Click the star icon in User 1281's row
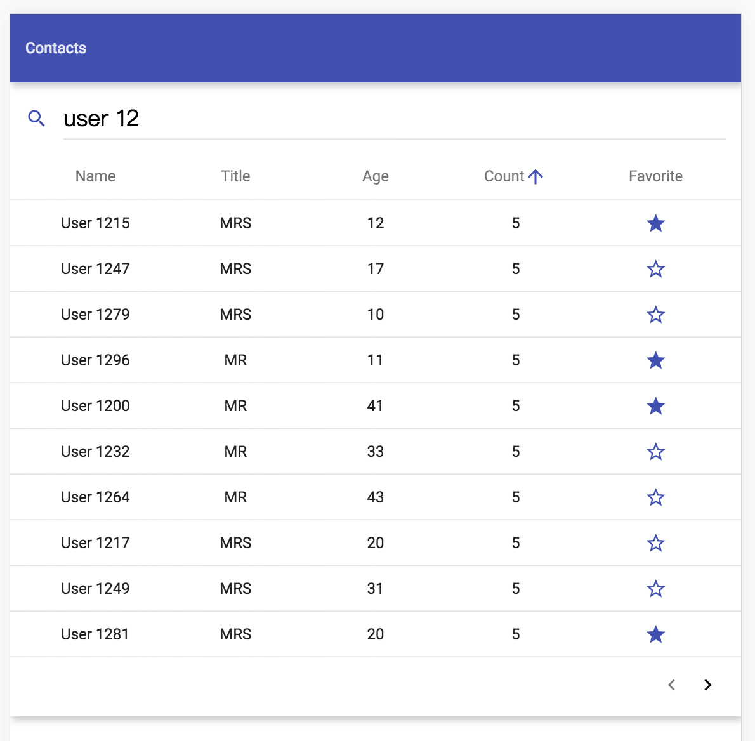The image size is (755, 741). [655, 634]
